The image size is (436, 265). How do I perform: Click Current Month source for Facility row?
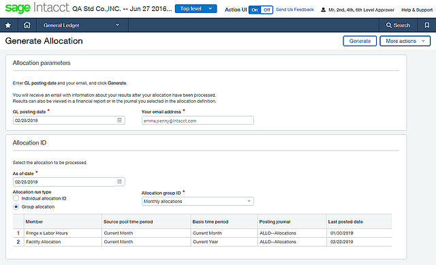click(119, 242)
